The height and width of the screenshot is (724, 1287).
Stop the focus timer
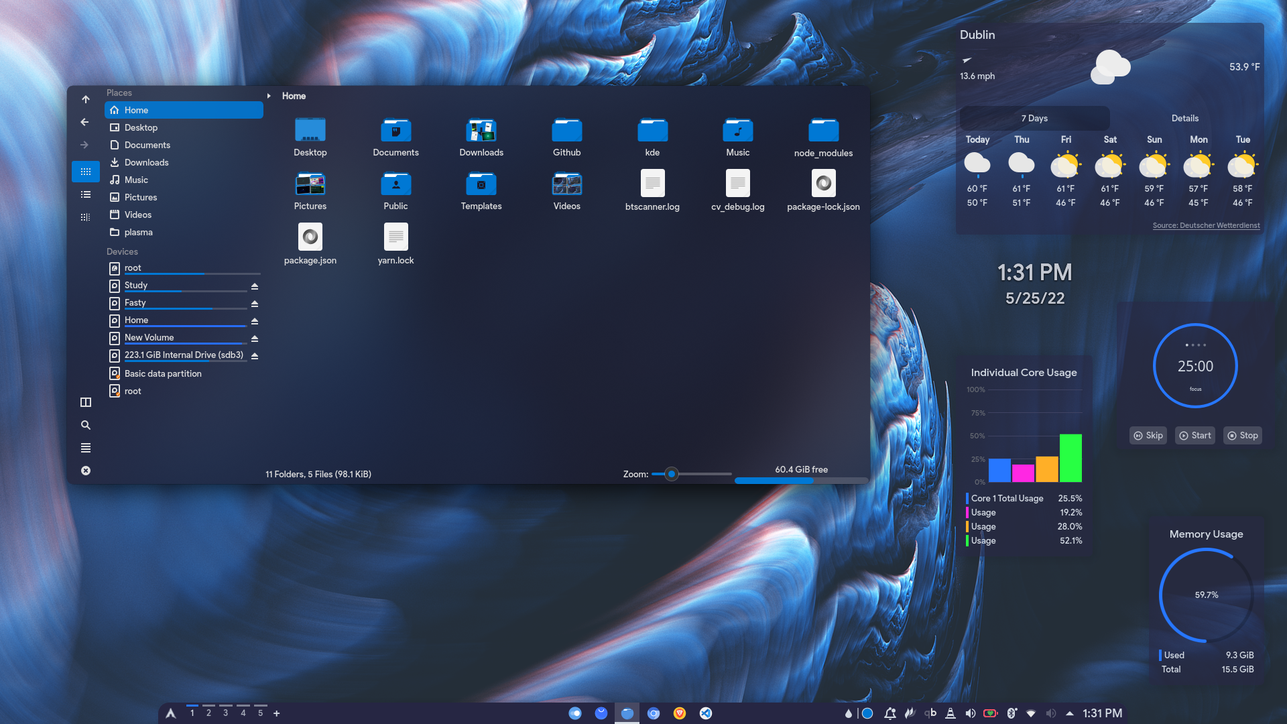coord(1243,435)
